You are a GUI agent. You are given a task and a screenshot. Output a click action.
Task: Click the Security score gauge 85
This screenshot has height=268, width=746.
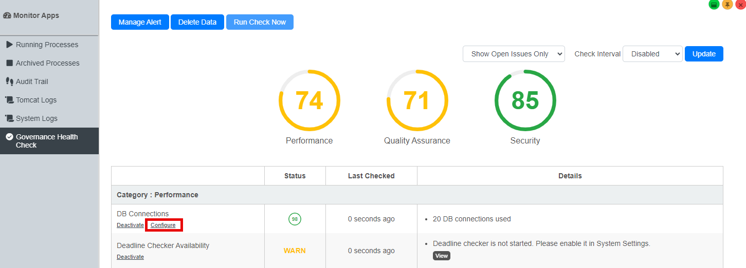tap(525, 100)
